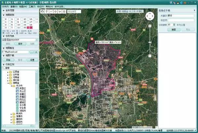Click the 保存 button in task list
Image resolution: width=198 pixels, height=133 pixels.
(x=20, y=43)
